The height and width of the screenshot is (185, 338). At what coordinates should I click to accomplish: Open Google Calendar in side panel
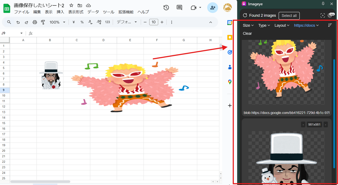click(x=230, y=23)
